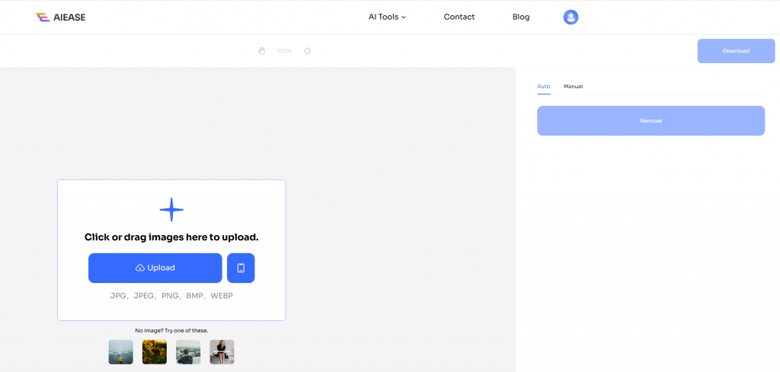Choose the seated woman sample image
This screenshot has width=780, height=372.
[222, 352]
